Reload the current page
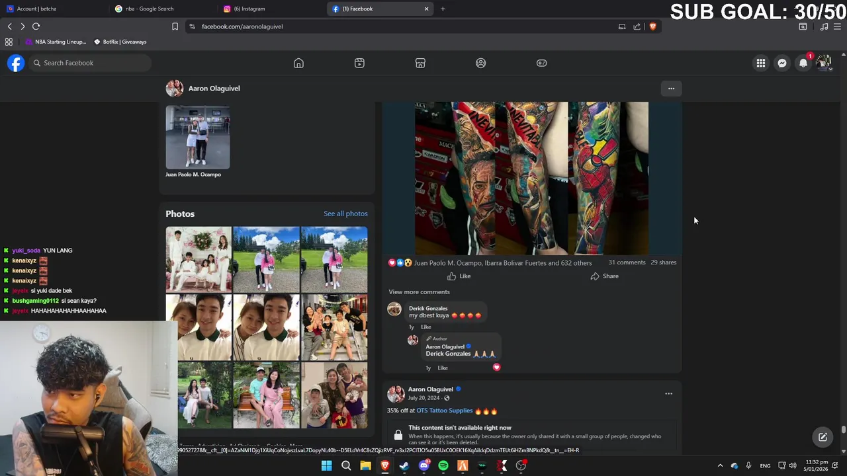The width and height of the screenshot is (847, 476). [36, 26]
